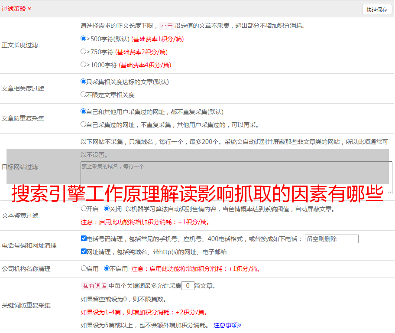The height and width of the screenshot is (333, 395).
Task: Select 不启用 for 公司机构名称清理
Action: click(107, 268)
